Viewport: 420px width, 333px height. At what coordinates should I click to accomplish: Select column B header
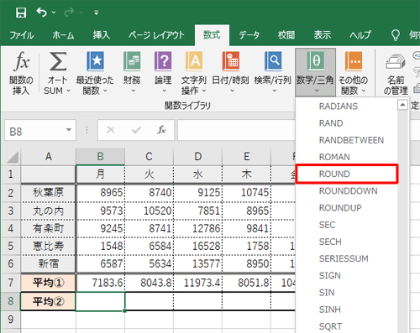point(100,156)
